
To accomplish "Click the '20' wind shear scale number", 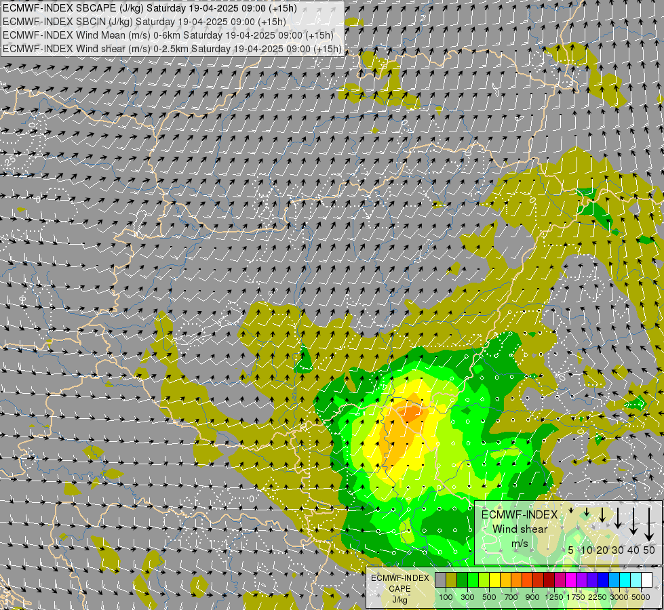I will pos(602,550).
